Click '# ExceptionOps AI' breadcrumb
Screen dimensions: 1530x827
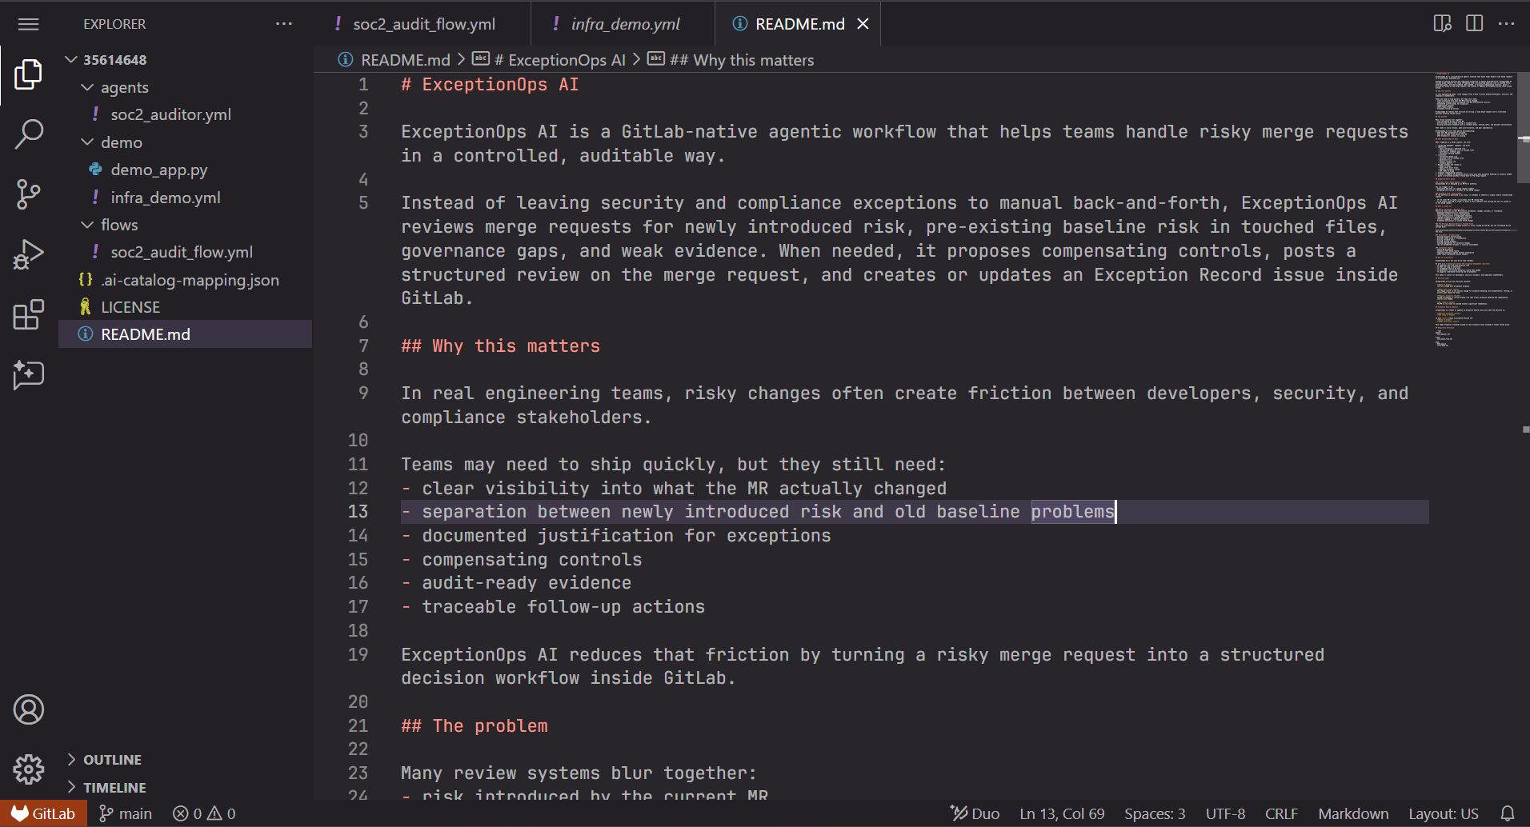[x=549, y=60]
